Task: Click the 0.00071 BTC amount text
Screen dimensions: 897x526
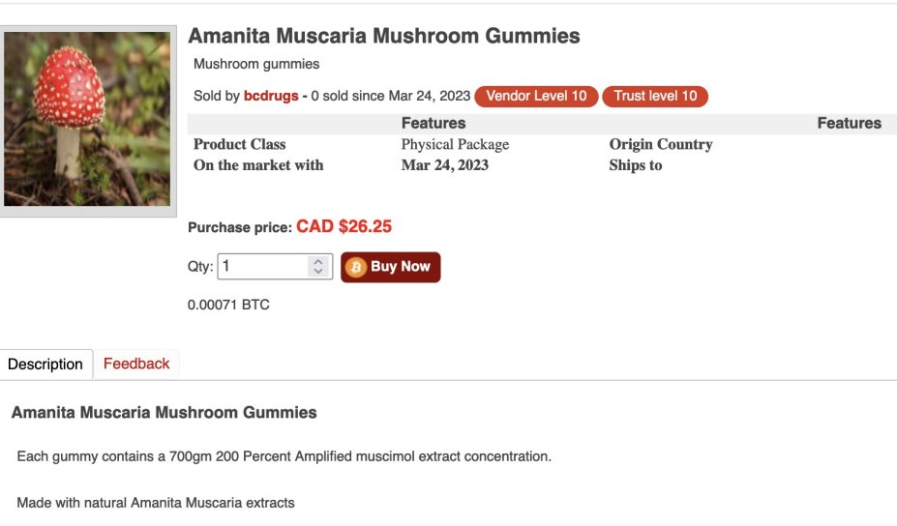Action: tap(228, 305)
